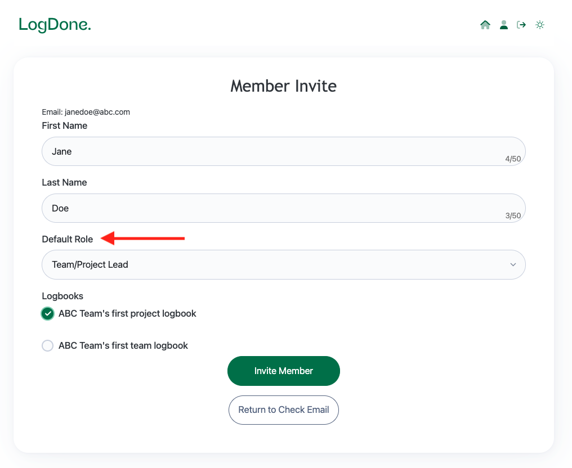Click the Member Invite heading
This screenshot has width=572, height=468.
coord(283,86)
